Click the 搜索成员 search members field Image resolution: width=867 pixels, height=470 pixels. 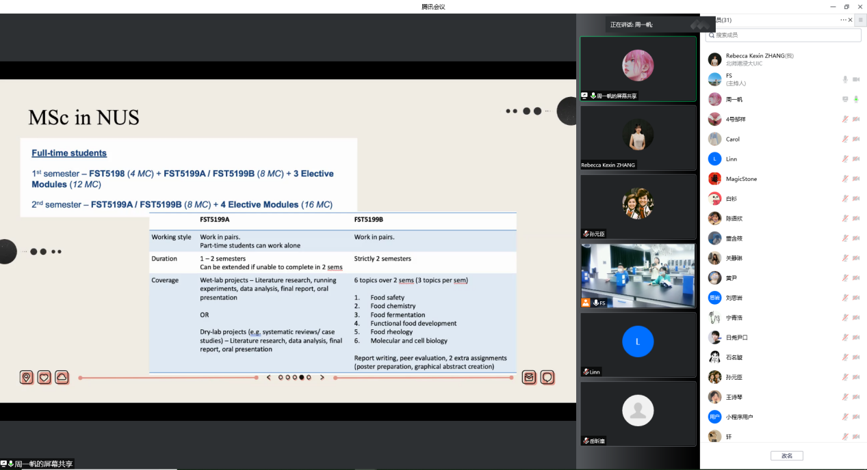tap(782, 35)
